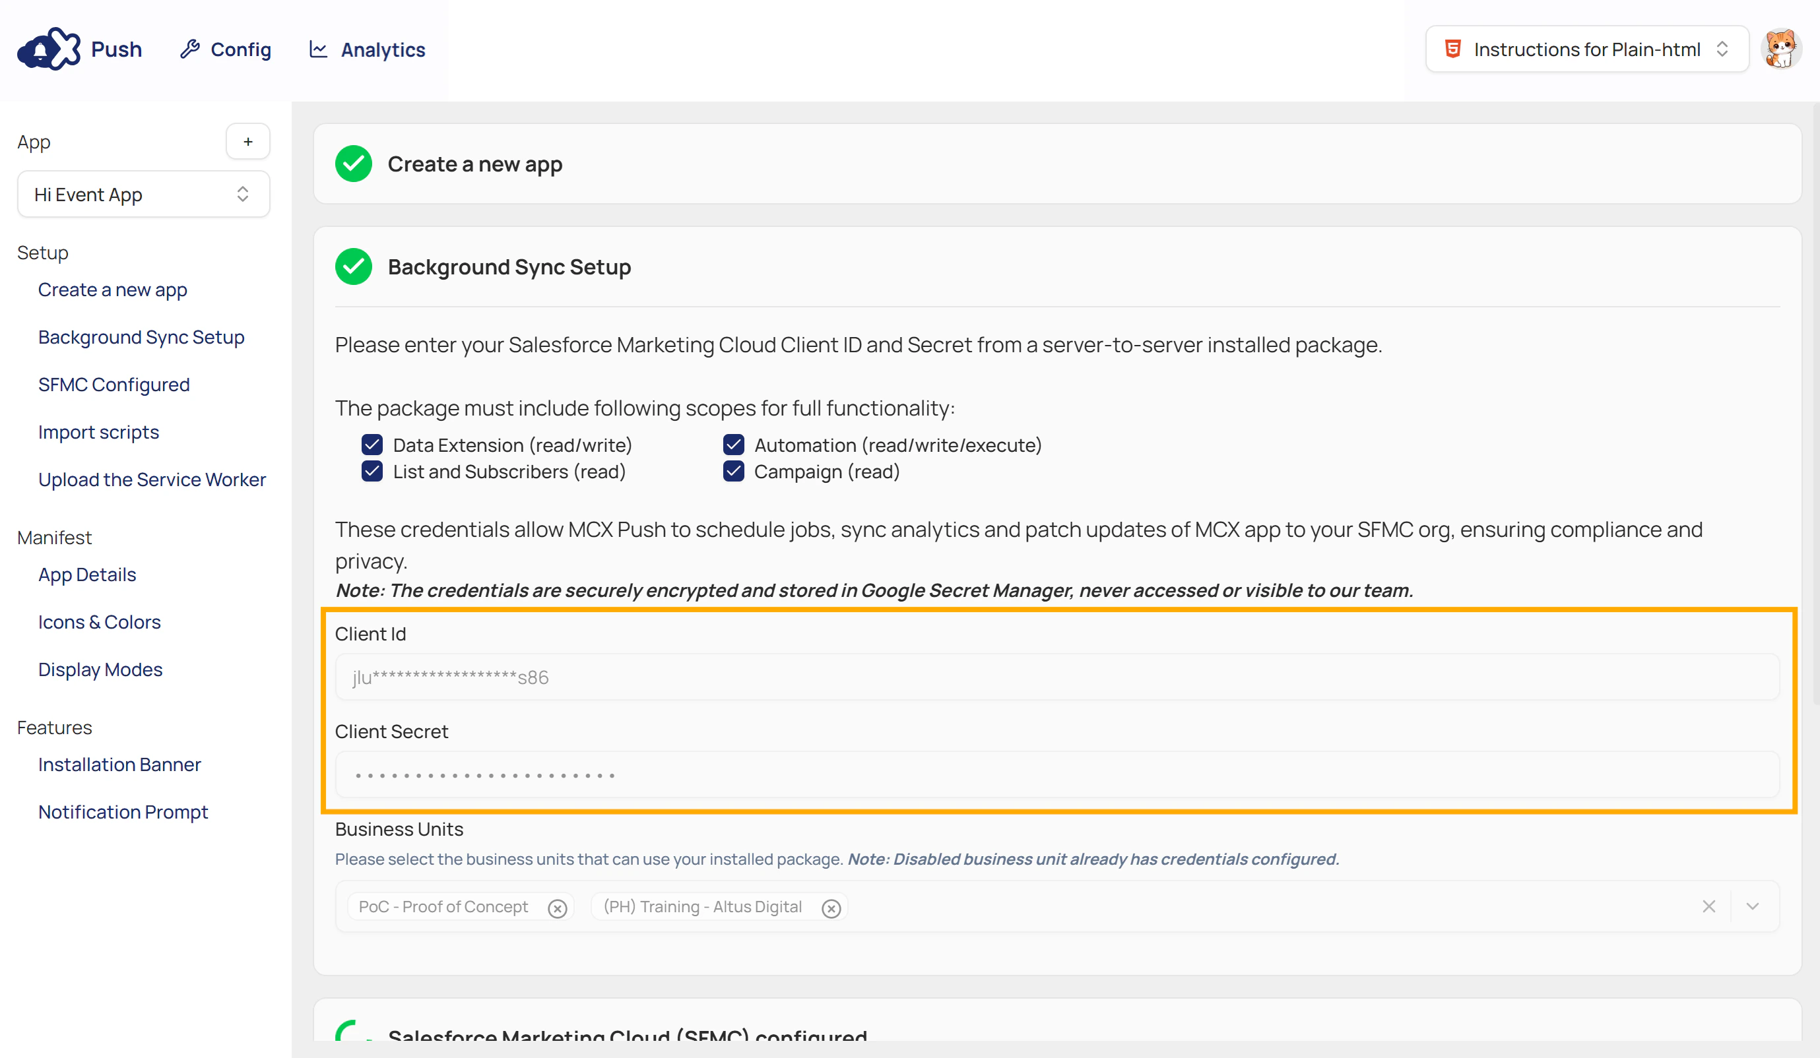The width and height of the screenshot is (1820, 1058).
Task: Click green checkmark beside Create a new app
Action: (353, 164)
